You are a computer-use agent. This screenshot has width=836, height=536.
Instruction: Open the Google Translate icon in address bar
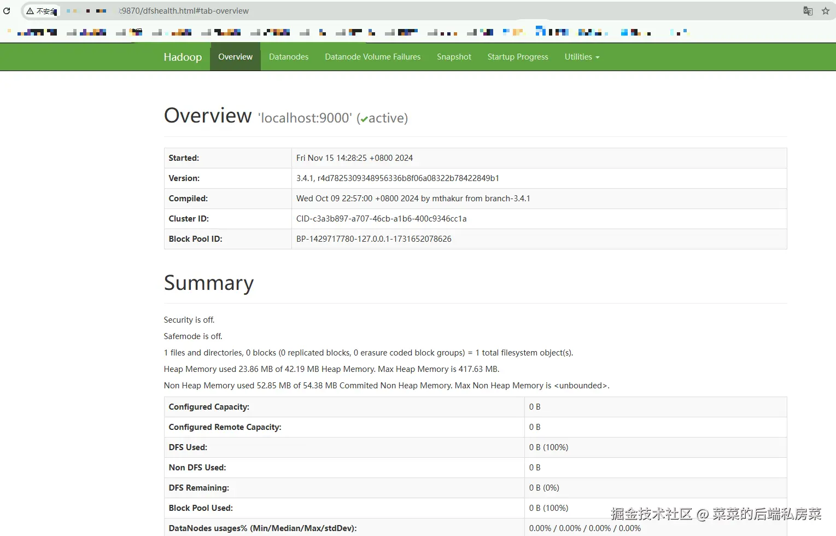click(x=808, y=11)
